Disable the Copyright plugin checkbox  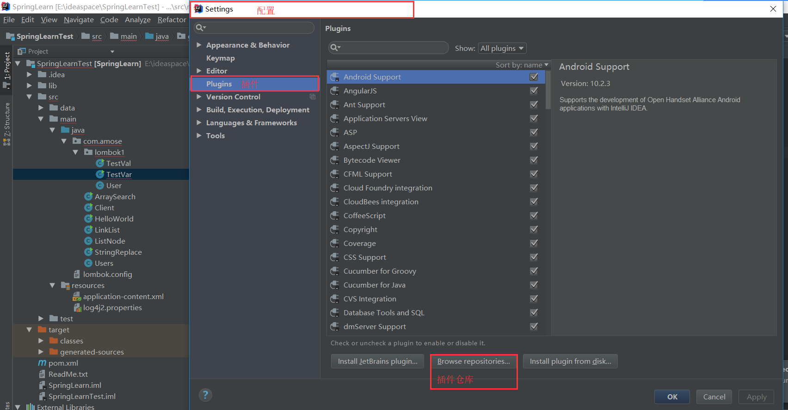point(534,229)
